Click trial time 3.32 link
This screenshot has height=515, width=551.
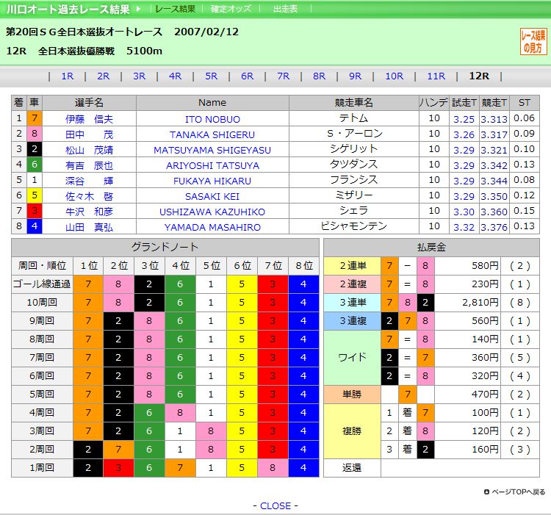click(x=464, y=228)
